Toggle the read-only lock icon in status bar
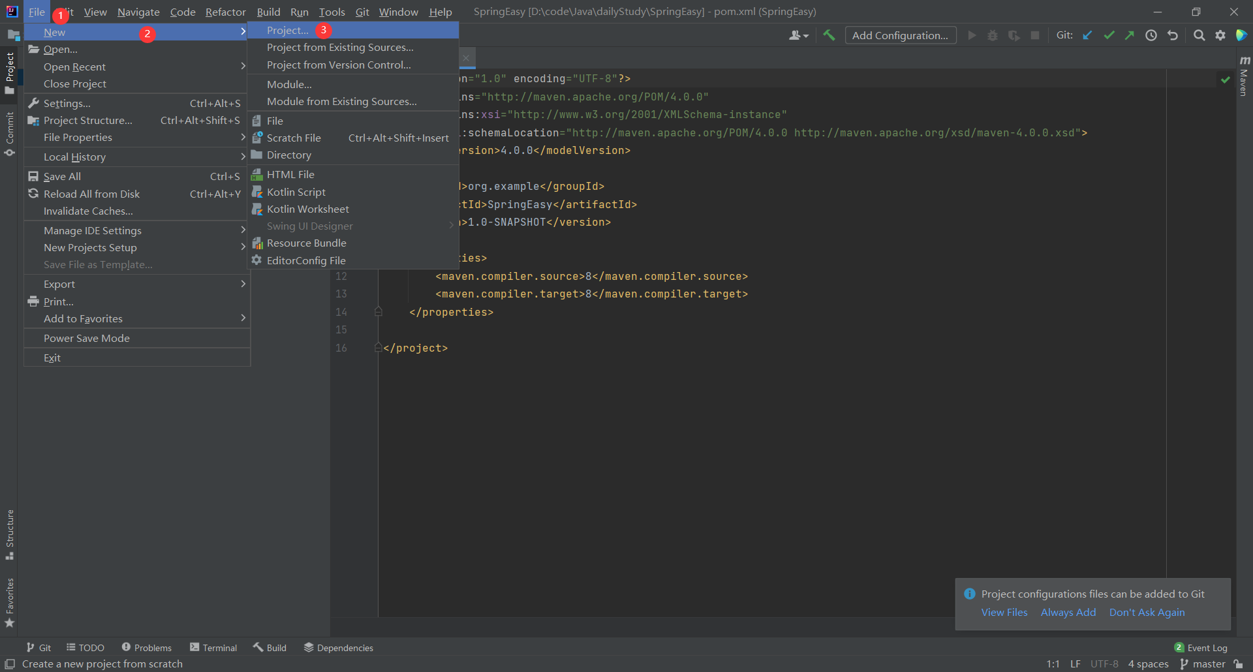The width and height of the screenshot is (1253, 672). click(x=1238, y=664)
